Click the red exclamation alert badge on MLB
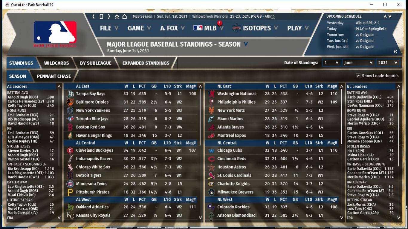Screen dimensions: 408x229 [220, 23]
